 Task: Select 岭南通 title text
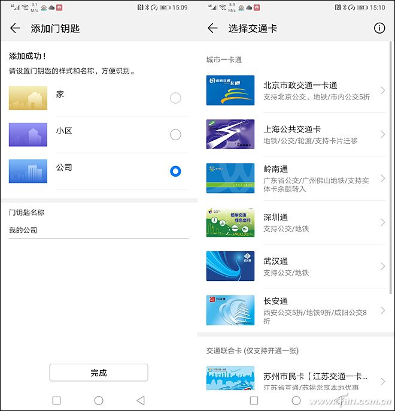point(276,169)
